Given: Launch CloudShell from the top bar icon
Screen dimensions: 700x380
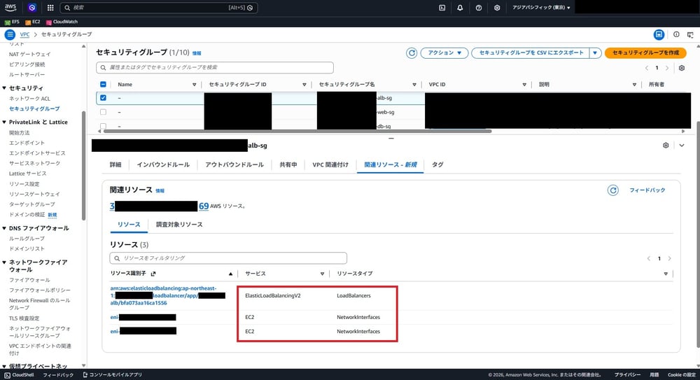Looking at the screenshot, I should [442, 8].
